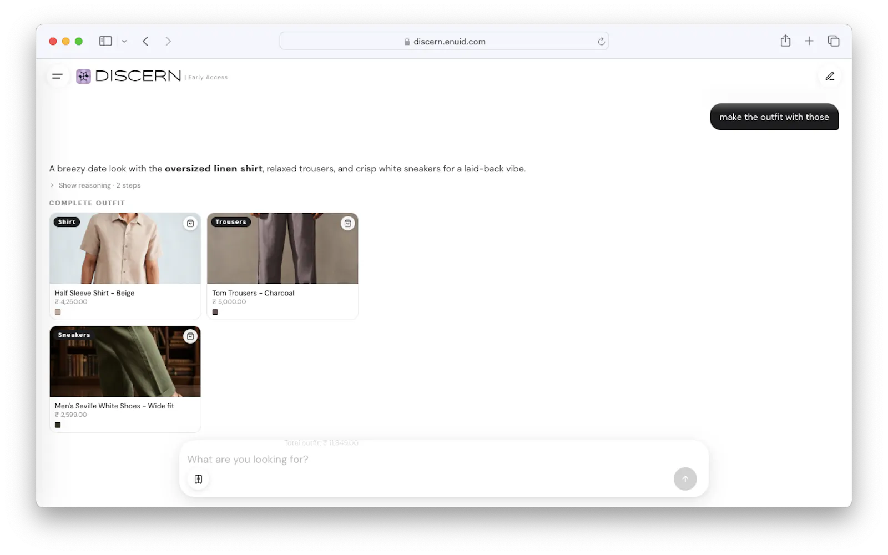Click the Early Access label

tap(208, 78)
